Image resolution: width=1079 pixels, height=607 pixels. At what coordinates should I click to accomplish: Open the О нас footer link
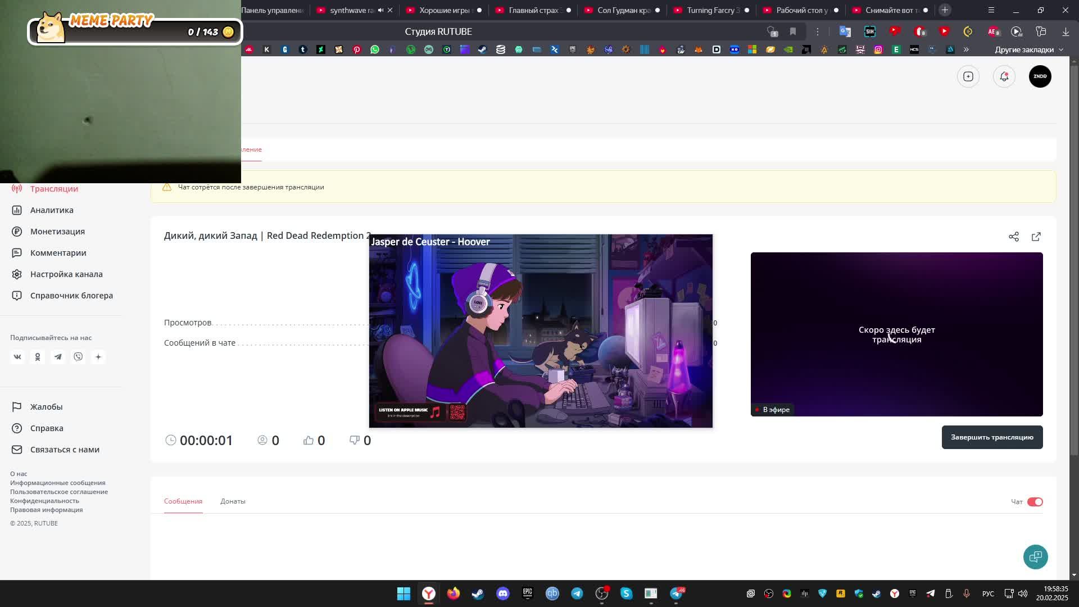19,474
